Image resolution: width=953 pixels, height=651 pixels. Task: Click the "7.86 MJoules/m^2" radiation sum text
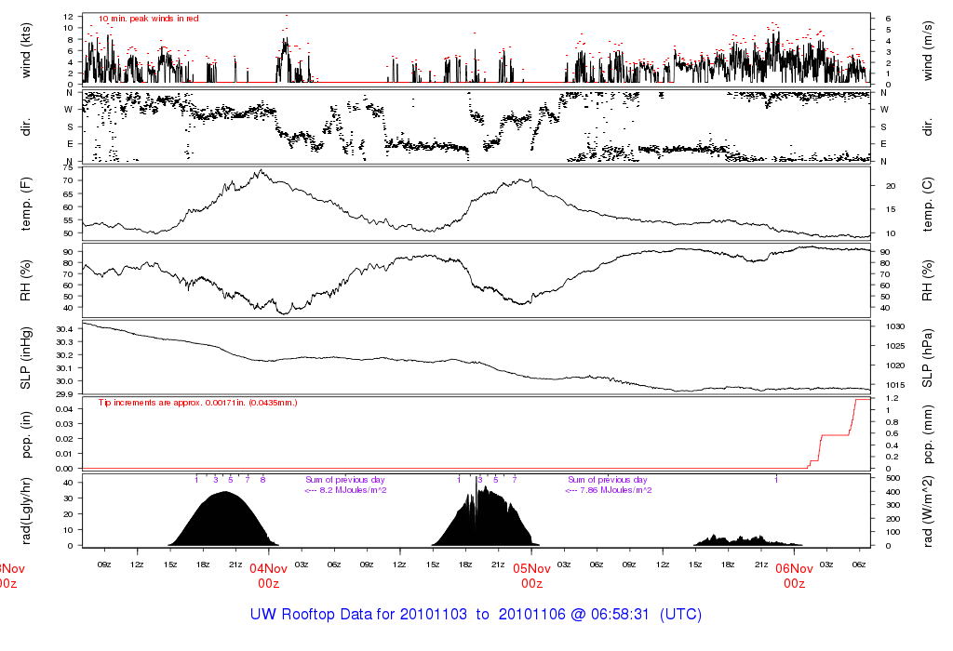615,490
